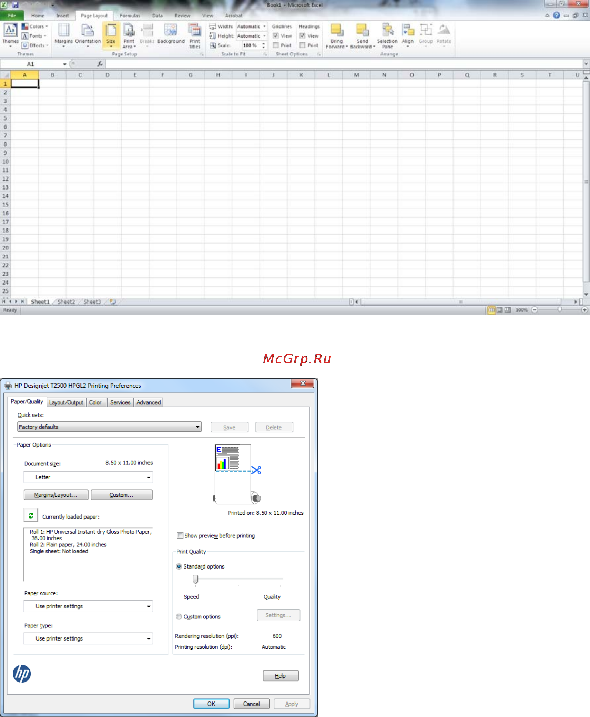Click the HP logo in preferences dialog

tap(22, 674)
